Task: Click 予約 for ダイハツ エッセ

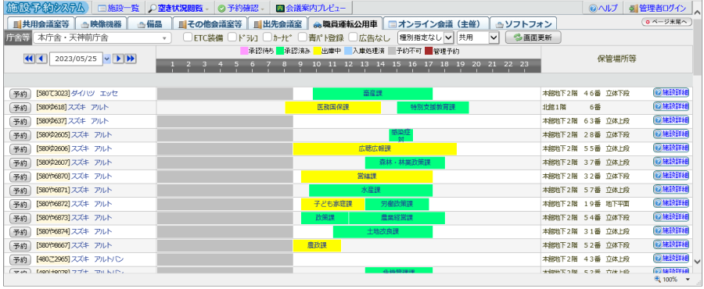Action: pyautogui.click(x=20, y=94)
